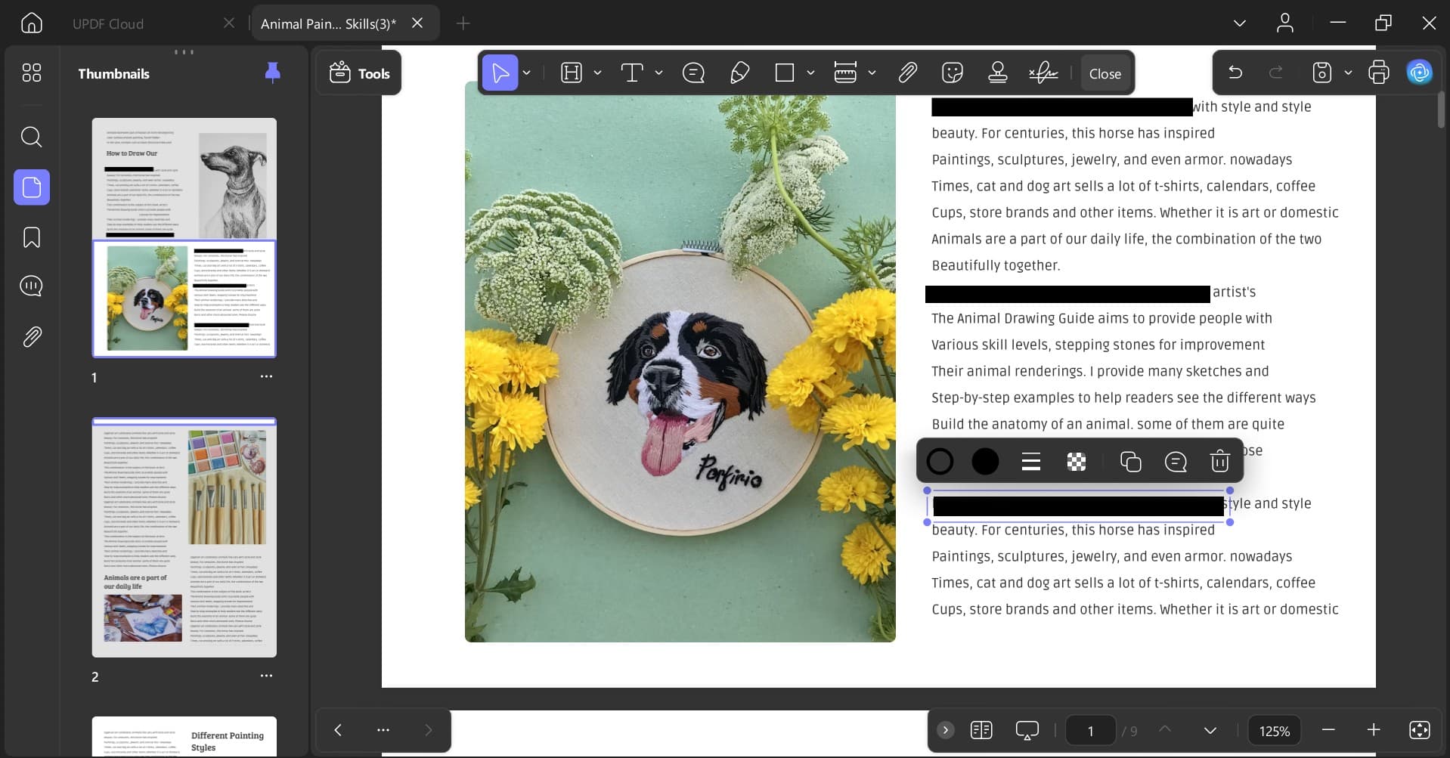Select the sticker tool in toolbar
The image size is (1450, 758).
tap(953, 73)
